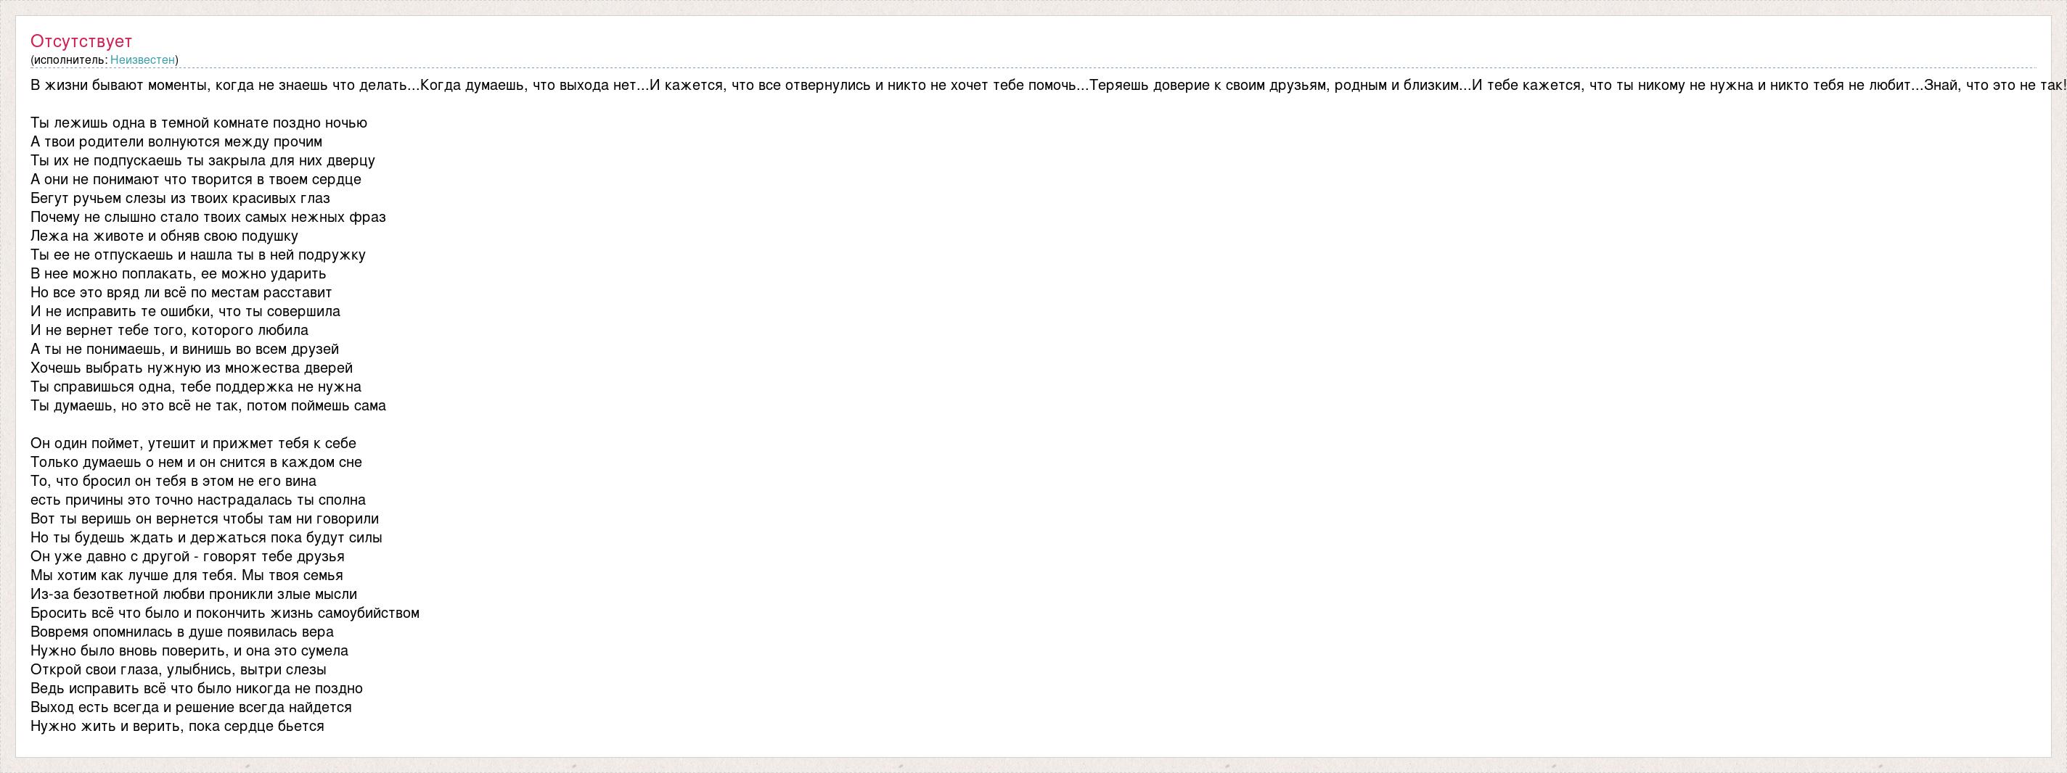Click the word 'исполнитель' label
Image resolution: width=2067 pixels, height=773 pixels.
tap(69, 60)
